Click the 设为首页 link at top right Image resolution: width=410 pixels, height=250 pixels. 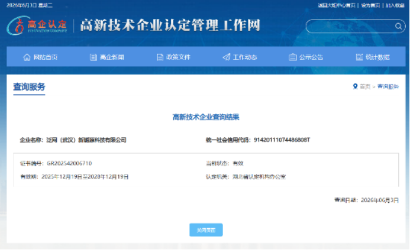click(370, 5)
